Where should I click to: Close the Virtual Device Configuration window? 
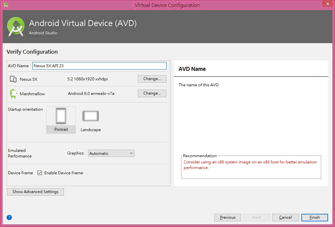click(327, 4)
